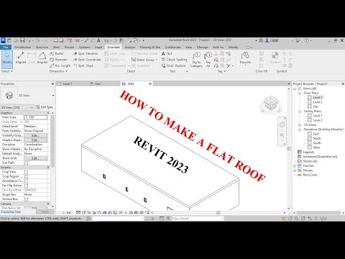345x259 pixels.
Task: Open the File menu
Action: pyautogui.click(x=6, y=47)
